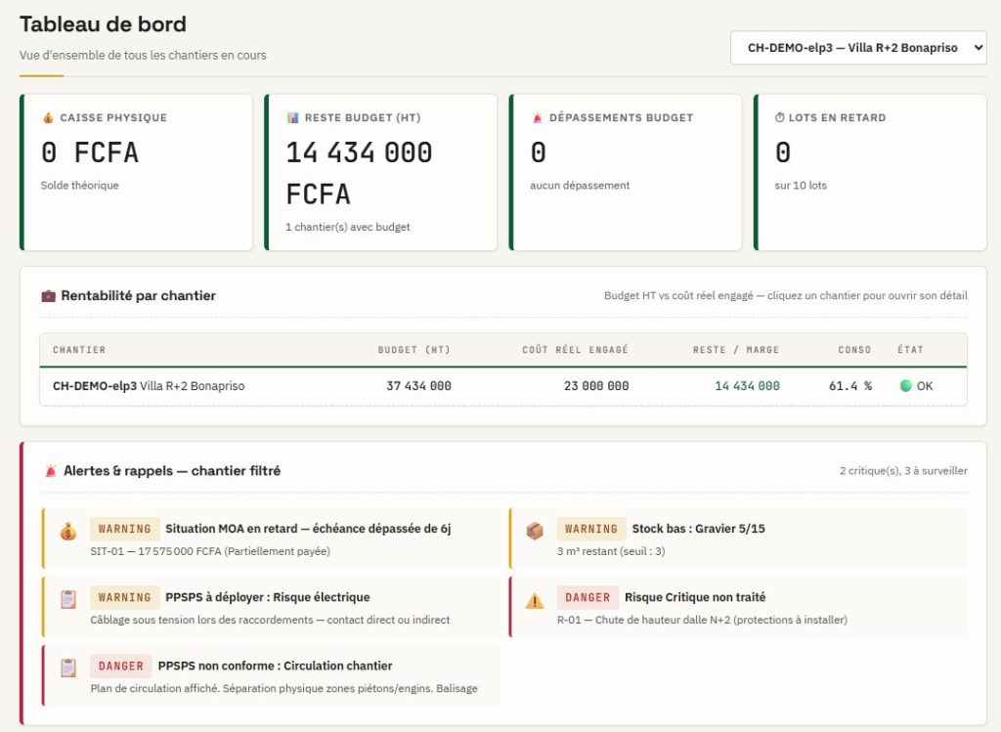Click the green OK status dot
1001x732 pixels.
click(905, 385)
